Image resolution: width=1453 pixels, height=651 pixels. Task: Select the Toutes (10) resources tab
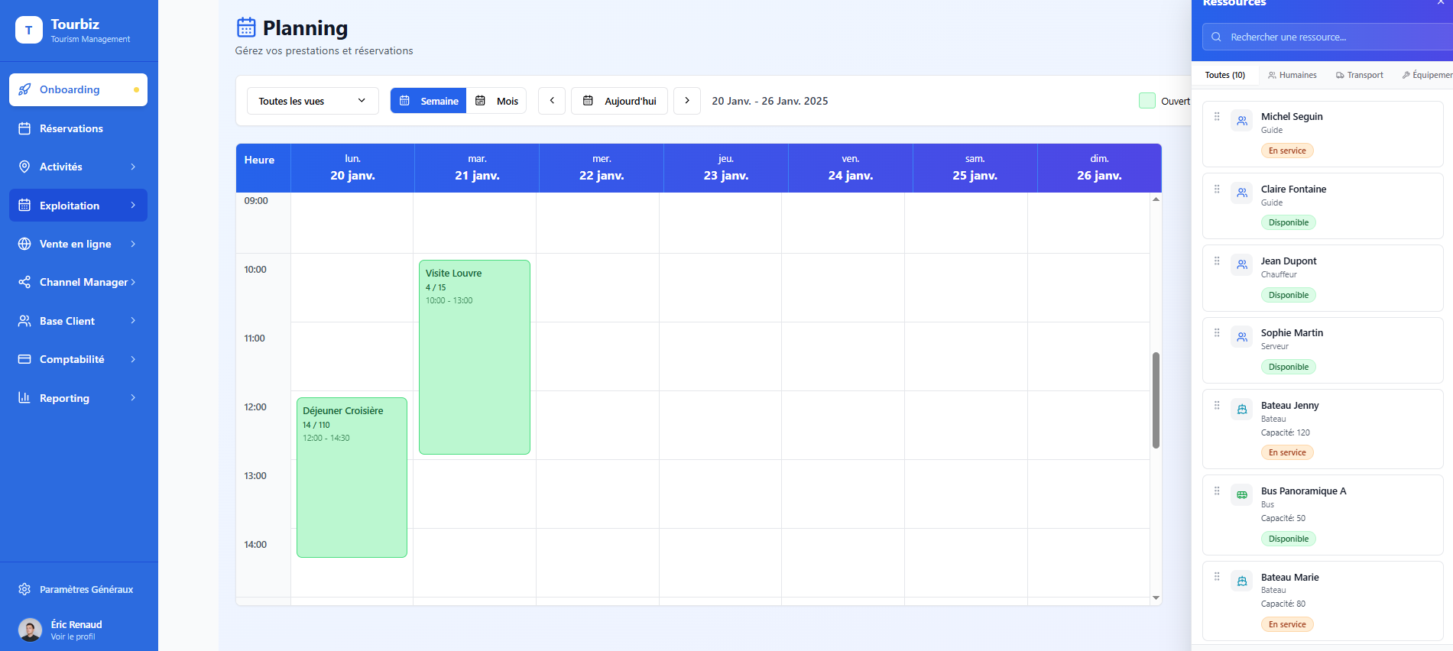[x=1225, y=75]
